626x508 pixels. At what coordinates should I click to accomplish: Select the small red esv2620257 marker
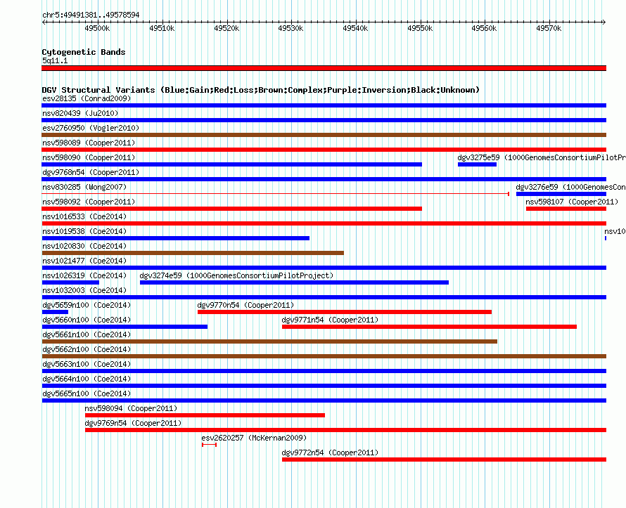coord(209,445)
